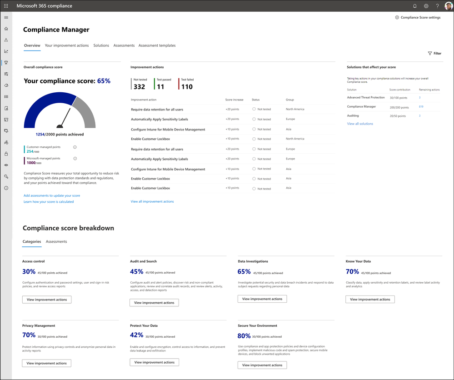Switch to Your improvement actions tab
Image resolution: width=454 pixels, height=380 pixels.
click(67, 45)
